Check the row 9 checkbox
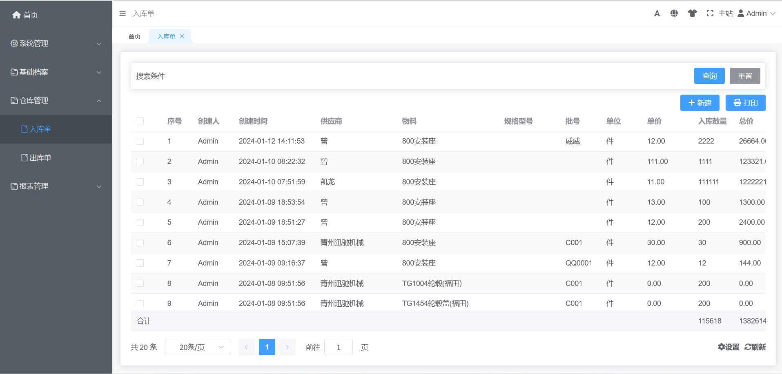This screenshot has height=374, width=782. coord(140,303)
